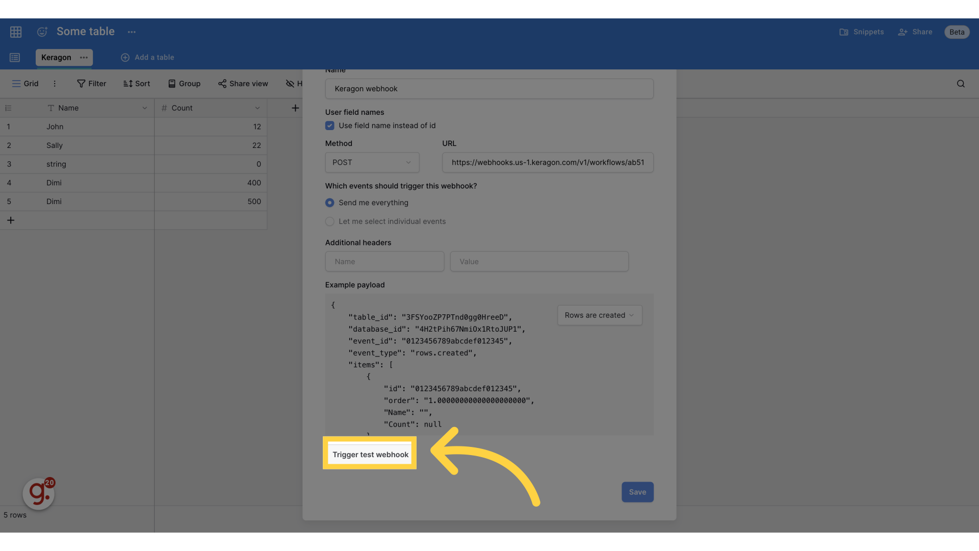The image size is (979, 551).
Task: Add a new row with plus
Action: (11, 220)
